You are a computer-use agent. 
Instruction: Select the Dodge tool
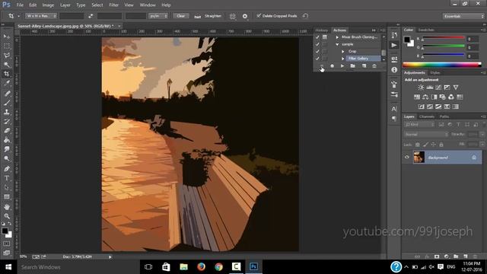pos(7,159)
